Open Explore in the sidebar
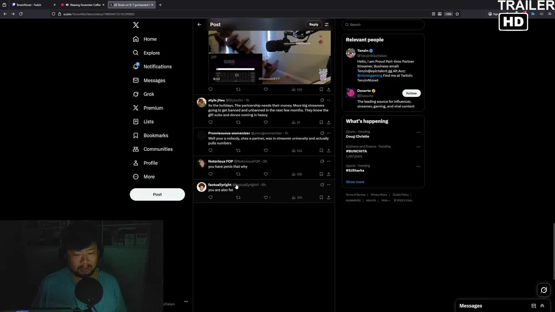The height and width of the screenshot is (312, 555). pos(146,53)
